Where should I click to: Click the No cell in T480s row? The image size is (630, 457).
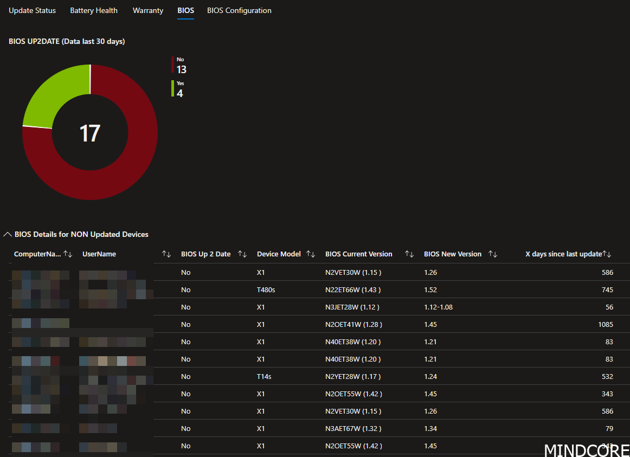pos(185,289)
